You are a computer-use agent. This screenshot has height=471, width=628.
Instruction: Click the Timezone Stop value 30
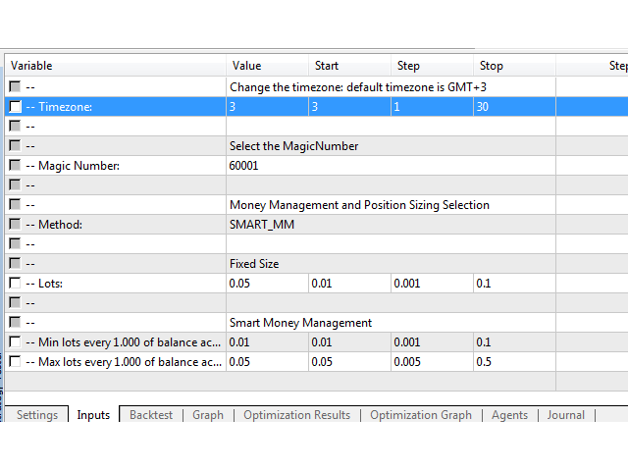513,107
